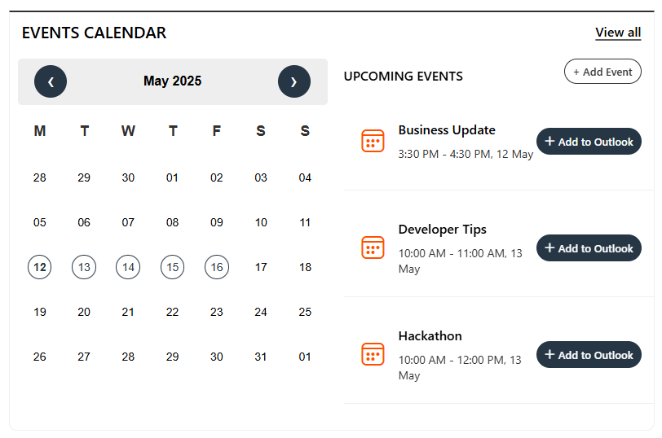Select May 12 on the calendar
The width and height of the screenshot is (662, 438).
[x=40, y=266]
